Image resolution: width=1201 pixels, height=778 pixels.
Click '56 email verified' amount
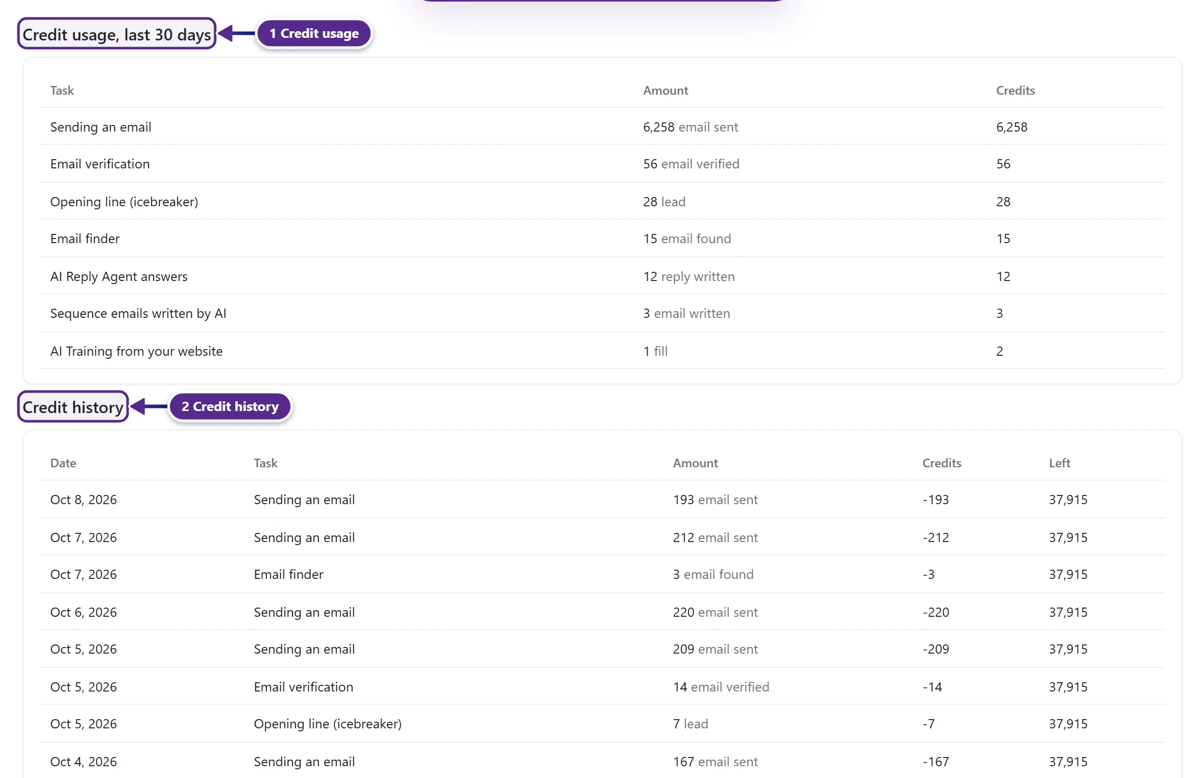pos(691,164)
